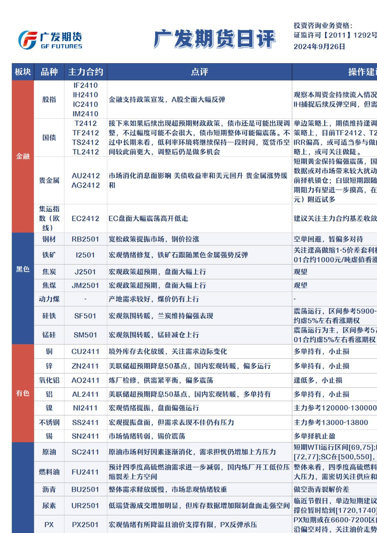Screen dimensions: 377x533
Task: Click the 氧化铝 variety cell
Action: coord(49,380)
